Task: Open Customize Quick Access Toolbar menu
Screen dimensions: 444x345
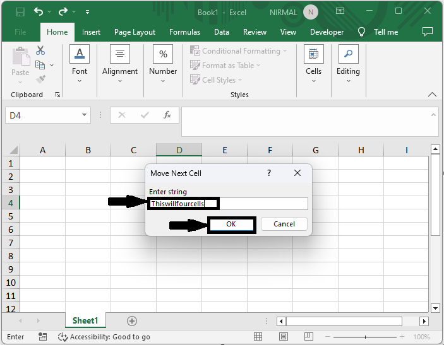Action: [88, 12]
